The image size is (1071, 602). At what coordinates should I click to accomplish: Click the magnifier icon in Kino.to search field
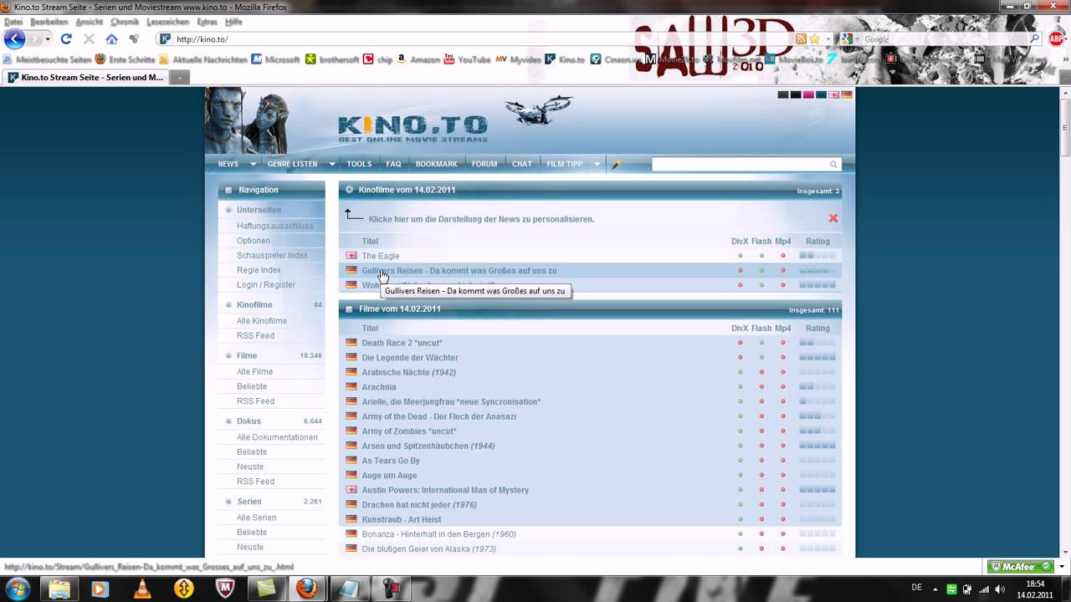833,165
